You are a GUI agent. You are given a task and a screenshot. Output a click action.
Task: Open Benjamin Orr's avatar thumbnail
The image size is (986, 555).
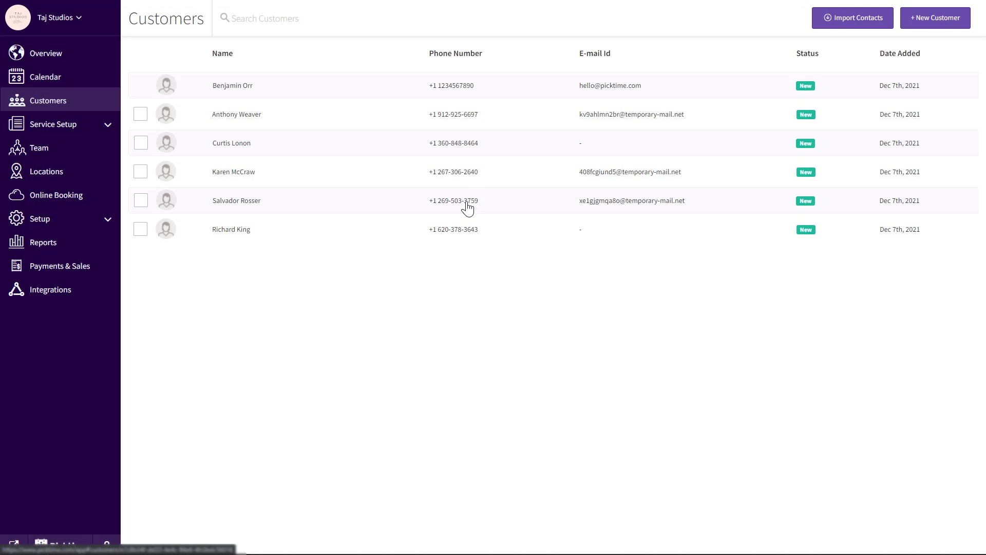pos(166,85)
